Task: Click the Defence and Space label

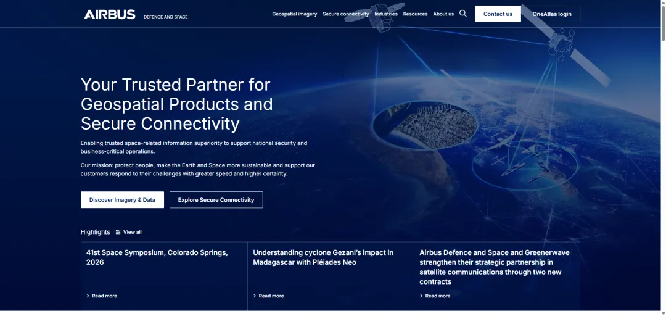Action: 166,17
